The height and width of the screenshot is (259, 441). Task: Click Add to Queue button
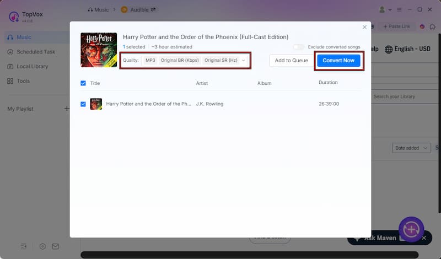click(x=292, y=61)
